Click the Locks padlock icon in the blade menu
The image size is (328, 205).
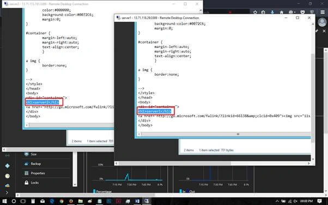click(26, 183)
